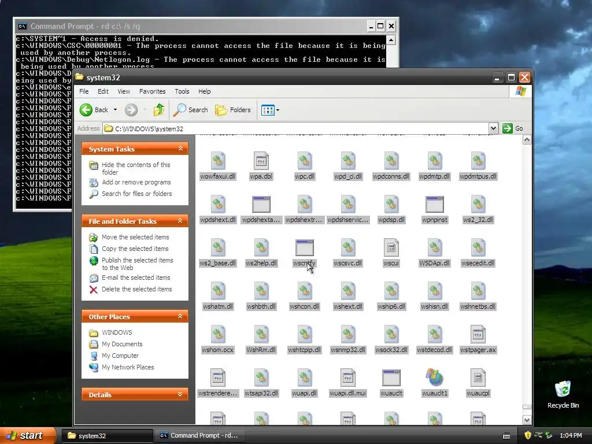Select the wuapi.dll.mui file icon

pyautogui.click(x=348, y=378)
